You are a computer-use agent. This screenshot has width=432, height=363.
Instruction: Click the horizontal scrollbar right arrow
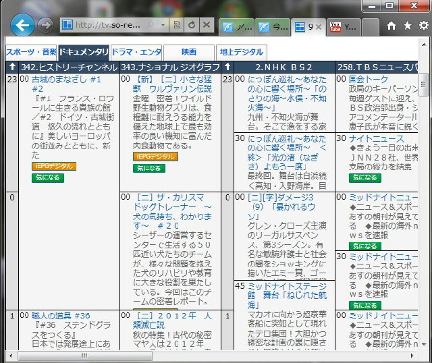click(x=412, y=356)
